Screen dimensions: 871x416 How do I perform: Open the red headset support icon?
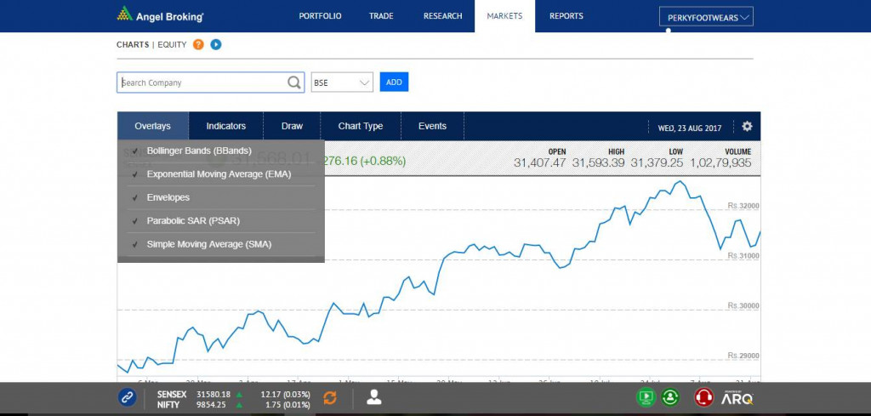(x=703, y=397)
